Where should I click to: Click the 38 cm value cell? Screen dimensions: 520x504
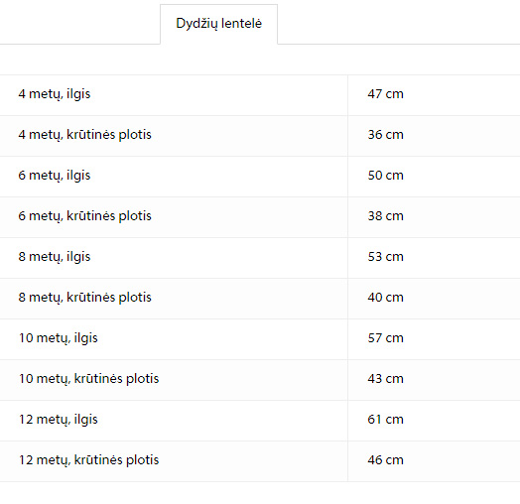(385, 216)
